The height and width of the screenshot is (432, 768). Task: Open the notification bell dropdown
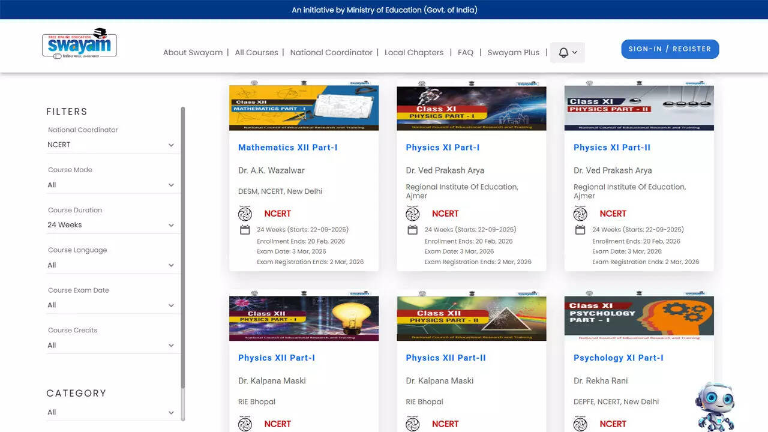click(567, 53)
